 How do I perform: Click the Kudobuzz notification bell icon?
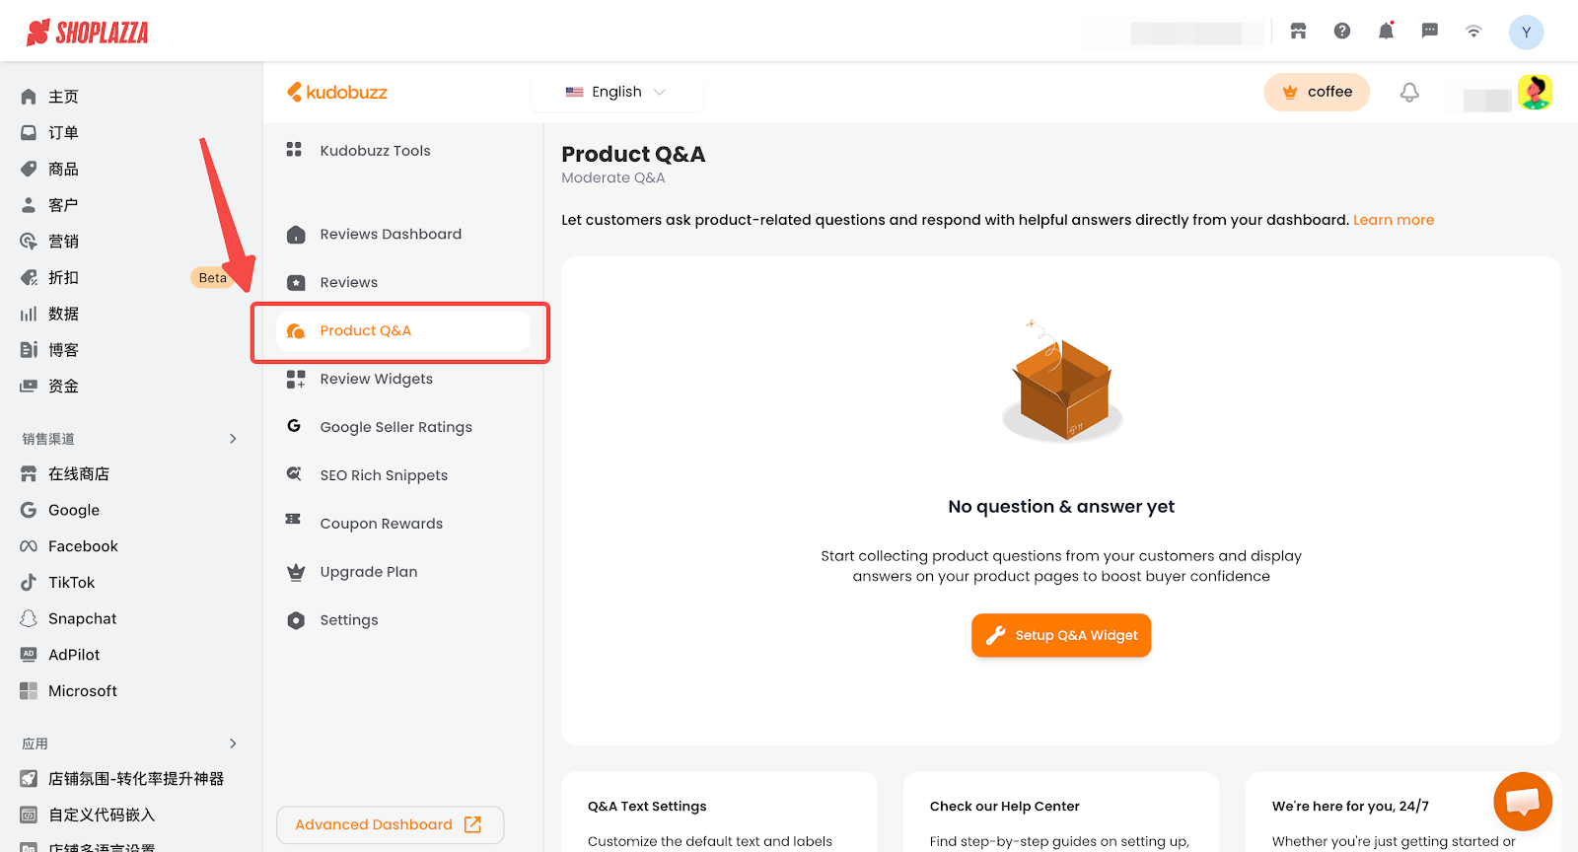click(x=1409, y=93)
